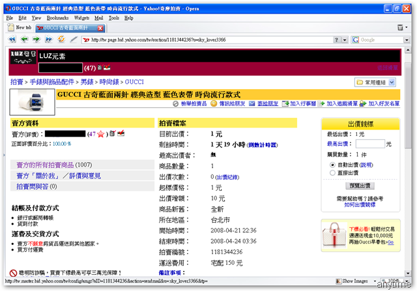Click the page scrollbar down arrow
The image size is (417, 291).
tap(408, 273)
